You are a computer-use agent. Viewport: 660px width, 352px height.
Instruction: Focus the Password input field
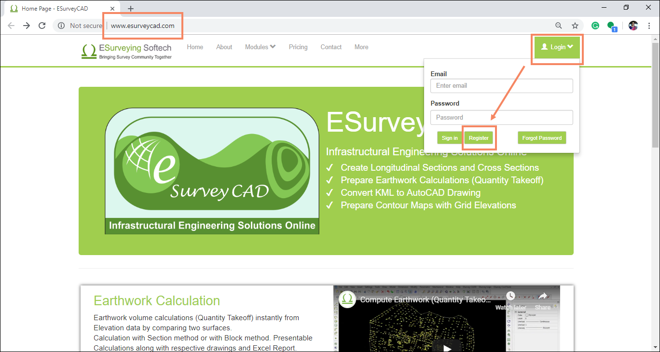pyautogui.click(x=502, y=117)
